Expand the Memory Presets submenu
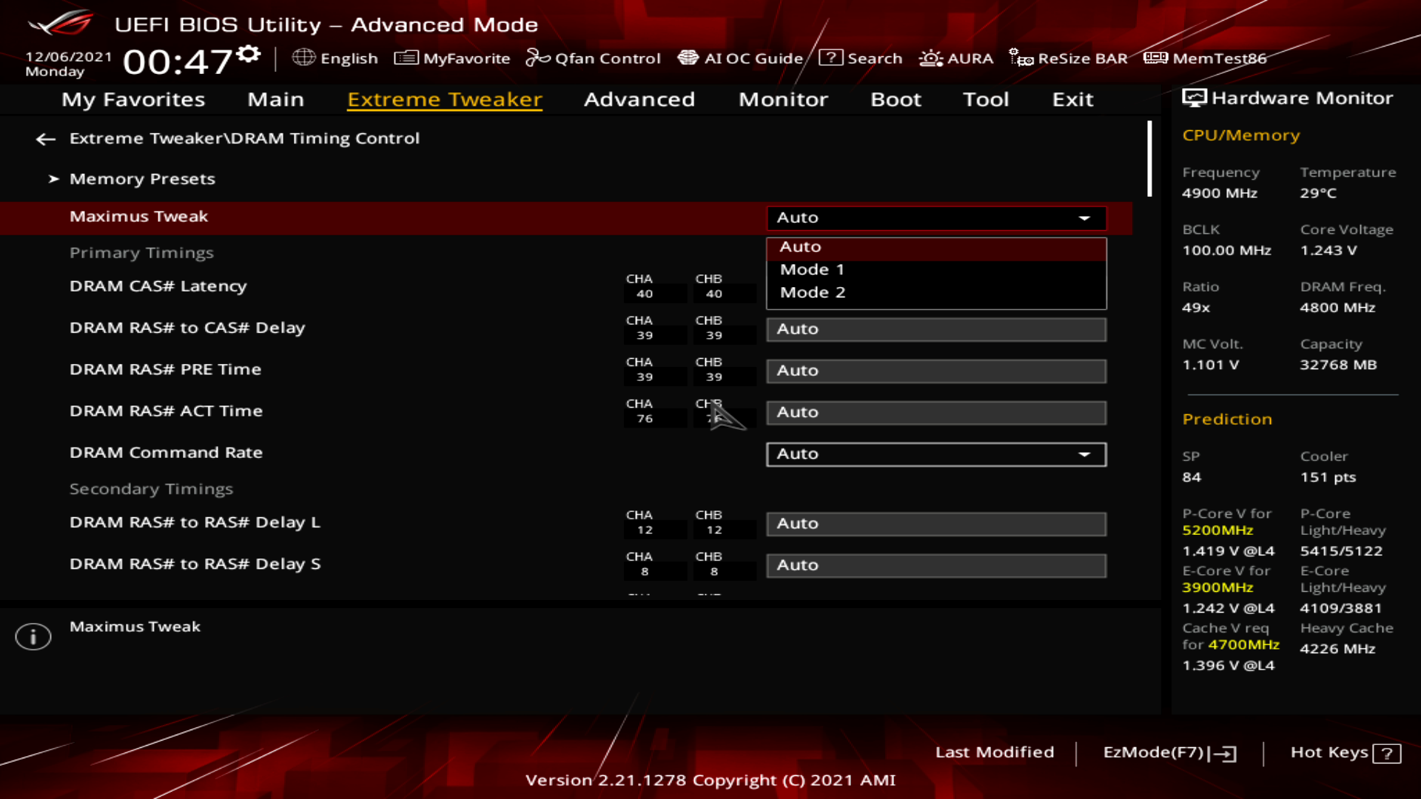The height and width of the screenshot is (799, 1421). (142, 179)
